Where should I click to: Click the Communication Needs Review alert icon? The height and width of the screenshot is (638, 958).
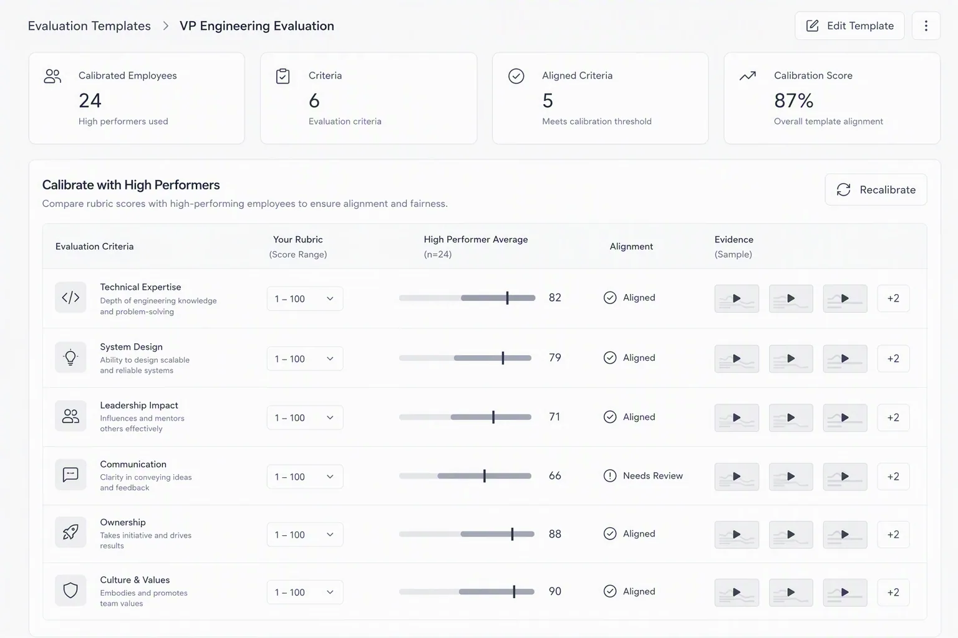point(610,476)
